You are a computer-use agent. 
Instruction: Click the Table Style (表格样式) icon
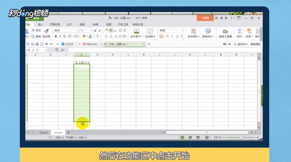(x=208, y=31)
